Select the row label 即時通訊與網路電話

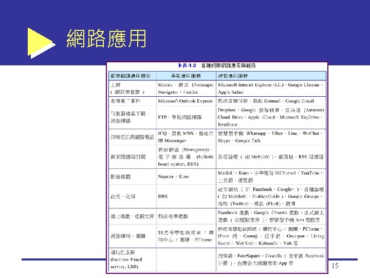pyautogui.click(x=132, y=137)
